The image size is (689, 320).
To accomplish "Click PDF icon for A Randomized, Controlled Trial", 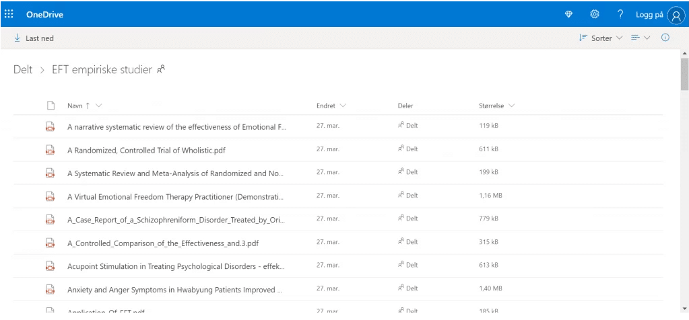I will click(x=50, y=149).
